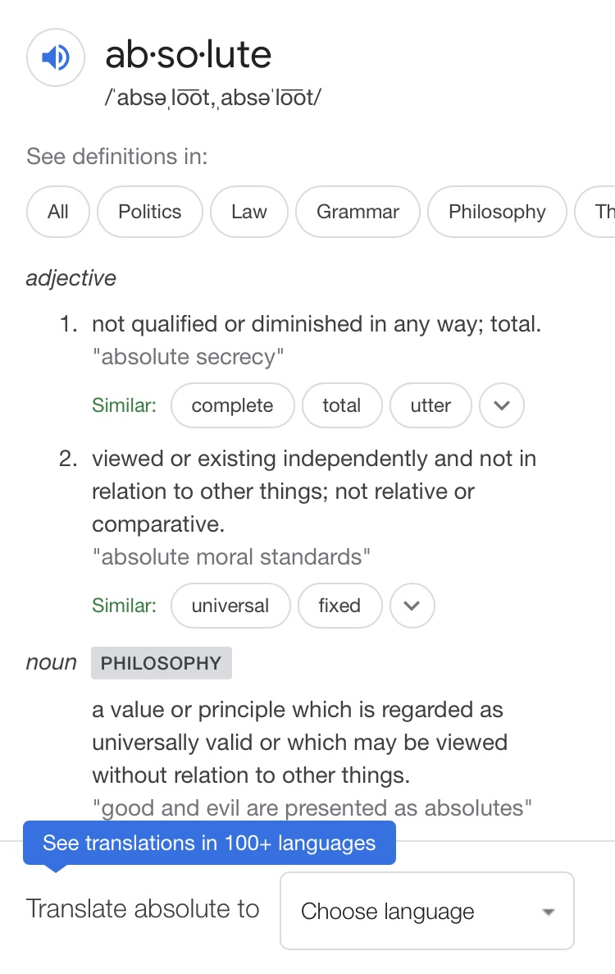Select the "fixed" synonym chip
615x974 pixels.
(x=339, y=606)
